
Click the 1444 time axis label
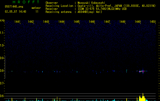point(61,21)
